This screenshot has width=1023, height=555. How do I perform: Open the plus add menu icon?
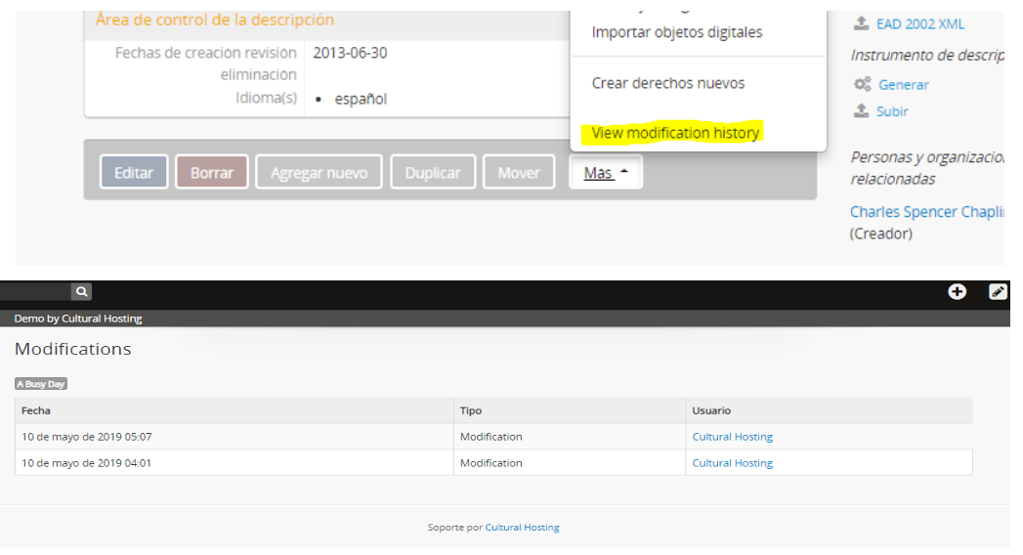(x=958, y=291)
